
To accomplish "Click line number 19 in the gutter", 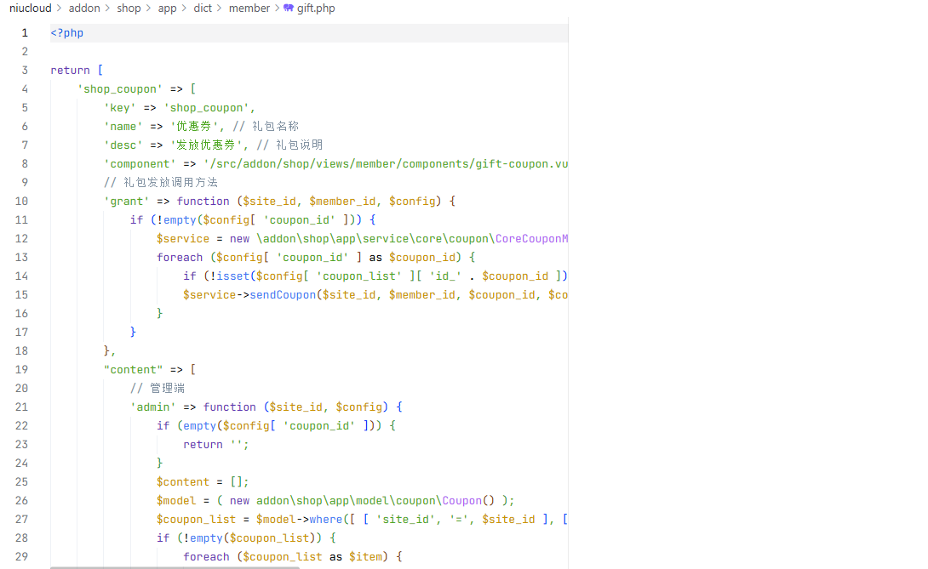I will (21, 370).
